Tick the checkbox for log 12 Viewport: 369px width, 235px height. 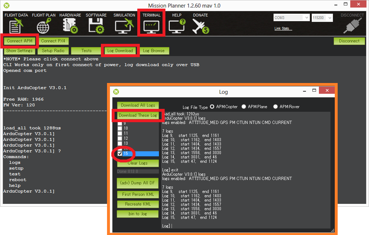tap(120, 138)
